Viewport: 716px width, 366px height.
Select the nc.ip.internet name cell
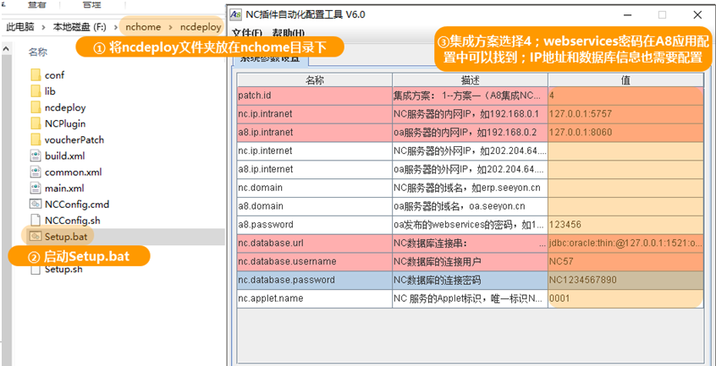click(x=315, y=150)
